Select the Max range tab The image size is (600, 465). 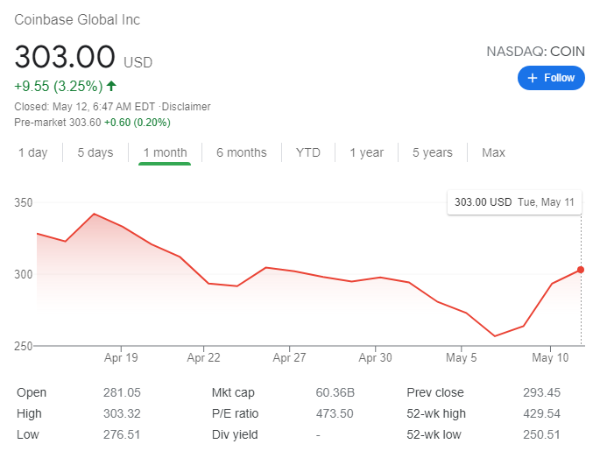493,152
